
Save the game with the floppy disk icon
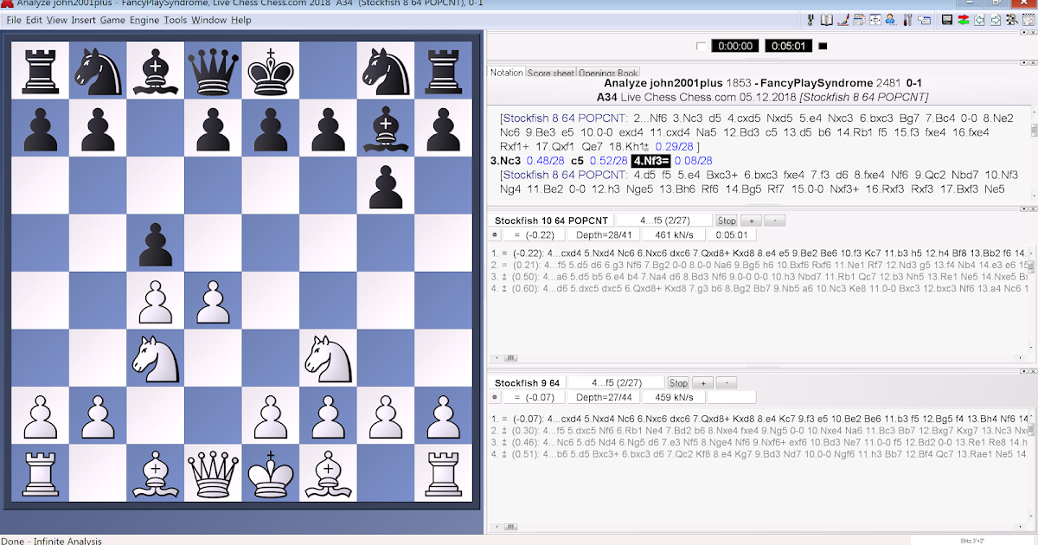(947, 19)
